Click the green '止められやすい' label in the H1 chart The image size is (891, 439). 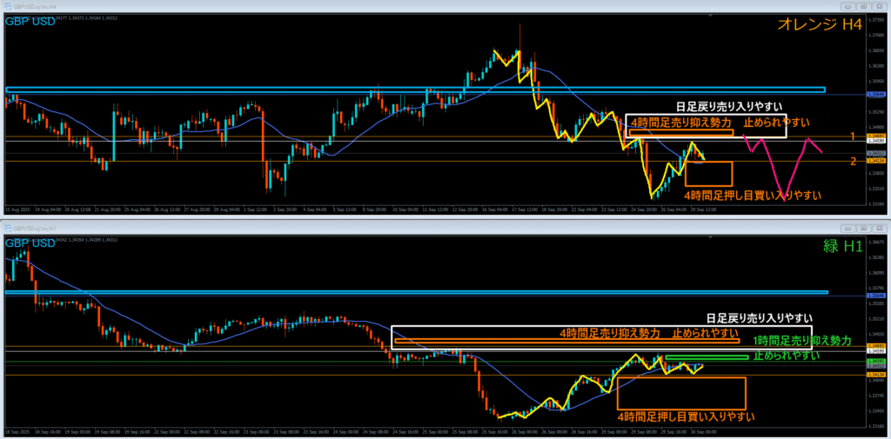787,356
